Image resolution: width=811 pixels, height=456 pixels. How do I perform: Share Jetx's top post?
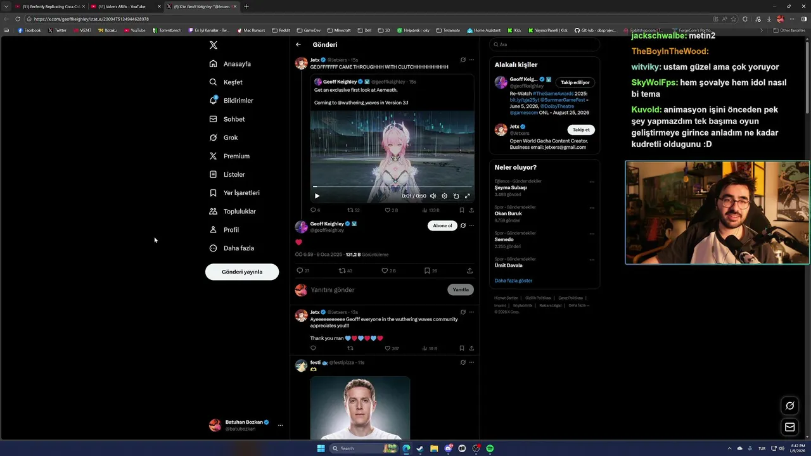[471, 210]
